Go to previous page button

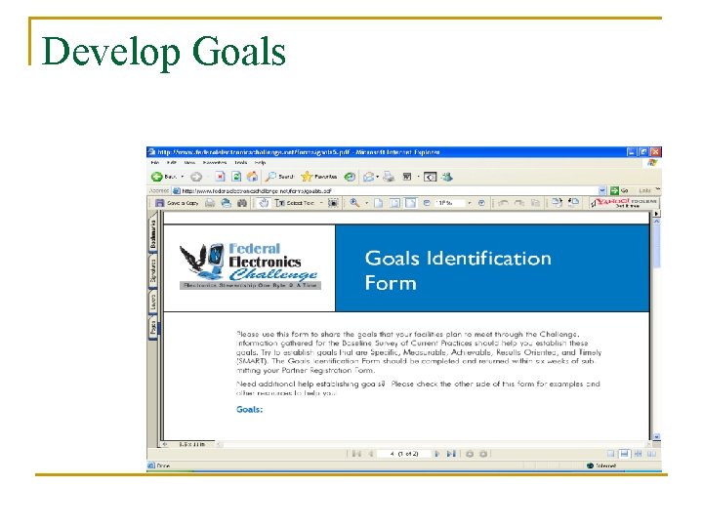(x=371, y=454)
